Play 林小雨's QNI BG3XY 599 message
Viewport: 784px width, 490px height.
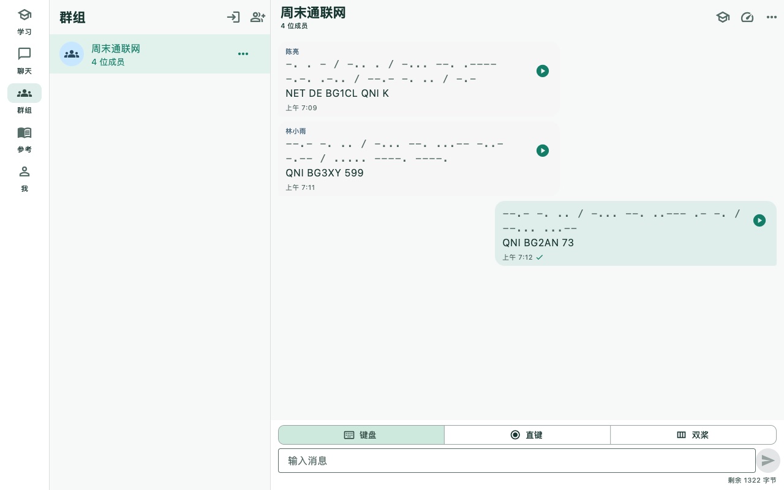(x=543, y=151)
